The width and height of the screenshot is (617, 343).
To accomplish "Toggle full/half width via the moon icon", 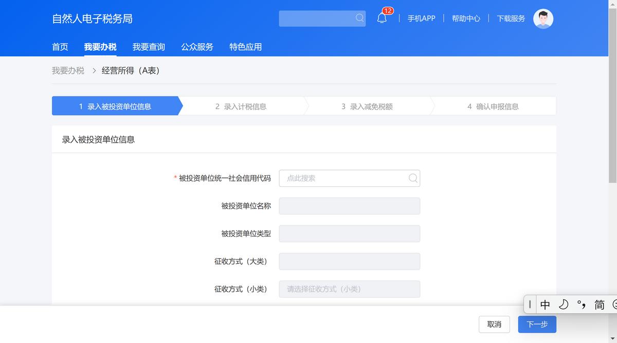I will click(563, 304).
